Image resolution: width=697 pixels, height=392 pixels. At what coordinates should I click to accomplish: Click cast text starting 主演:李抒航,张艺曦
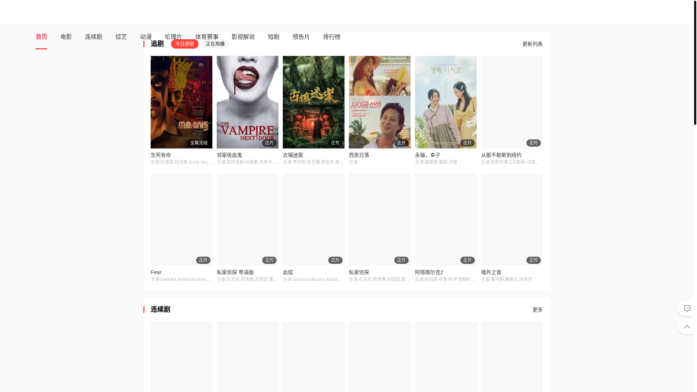(314, 162)
